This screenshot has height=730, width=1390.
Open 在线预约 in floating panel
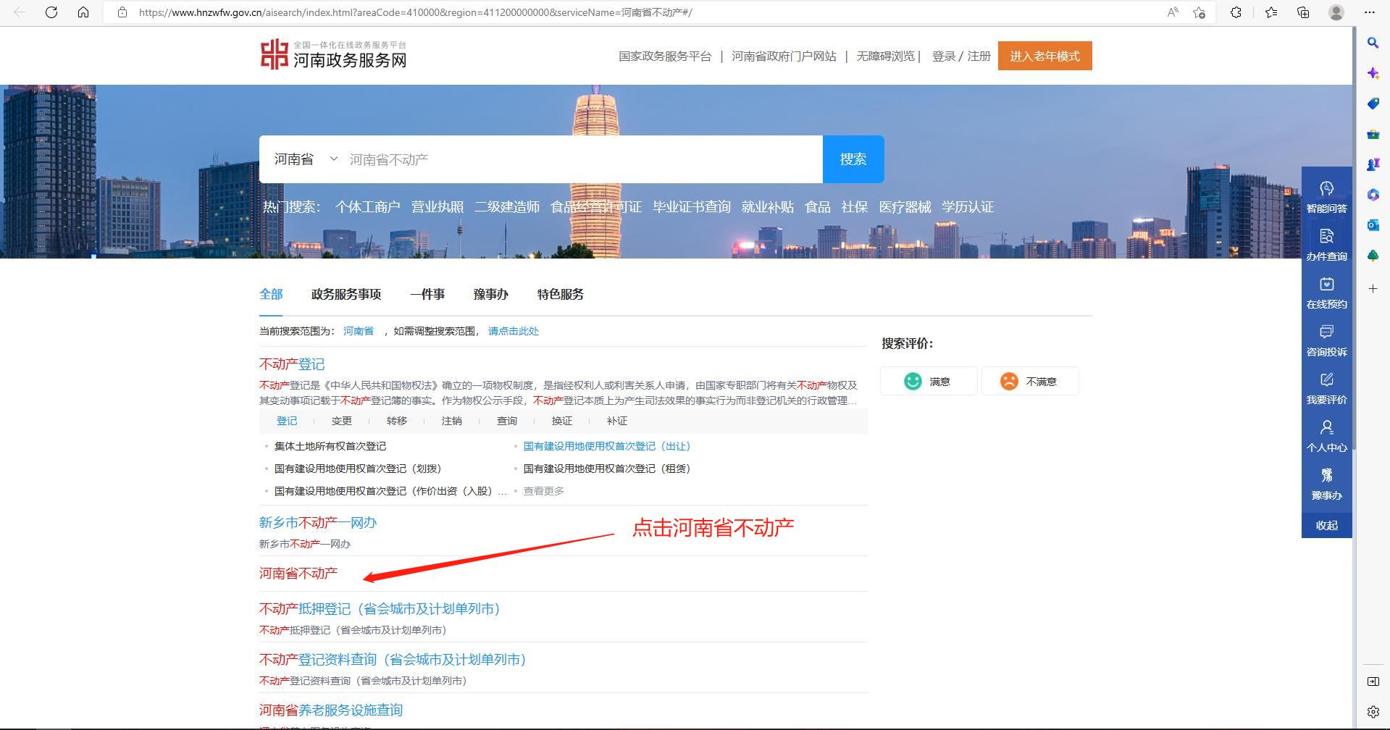[x=1326, y=293]
